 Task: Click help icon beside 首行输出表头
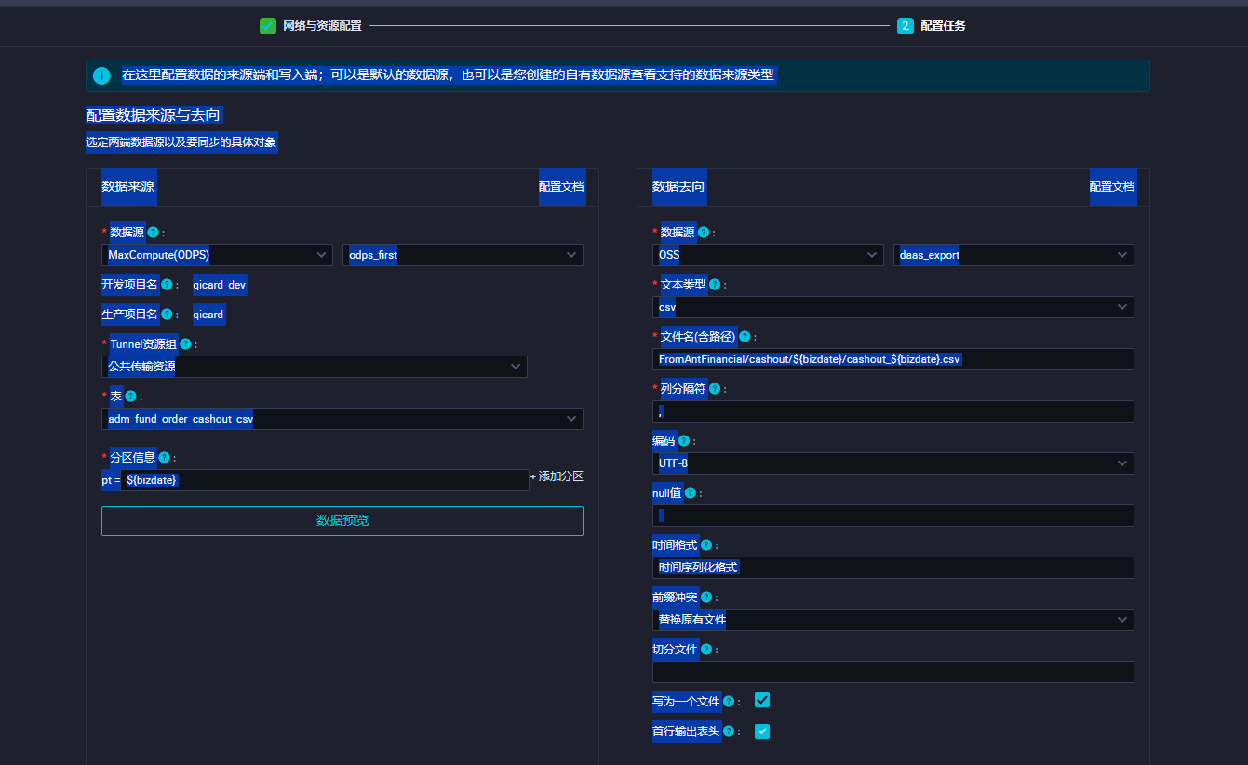pyautogui.click(x=729, y=731)
